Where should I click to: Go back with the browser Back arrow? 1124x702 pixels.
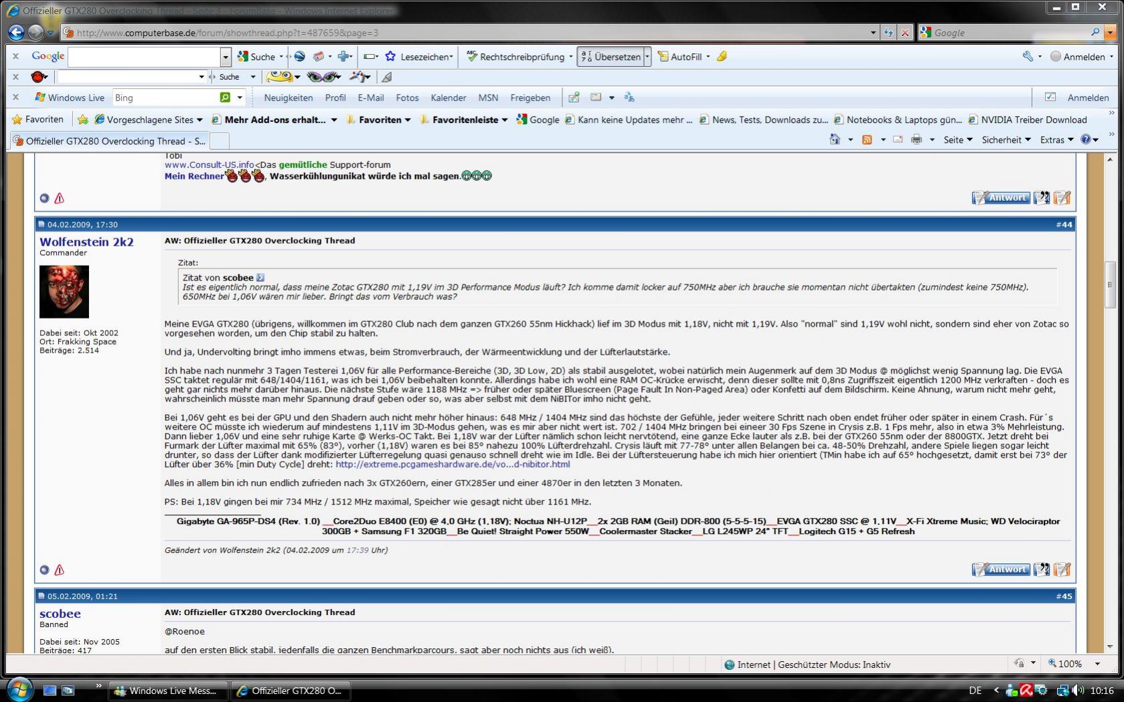point(17,32)
